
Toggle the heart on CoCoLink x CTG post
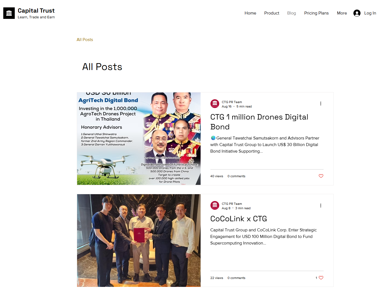click(x=321, y=278)
